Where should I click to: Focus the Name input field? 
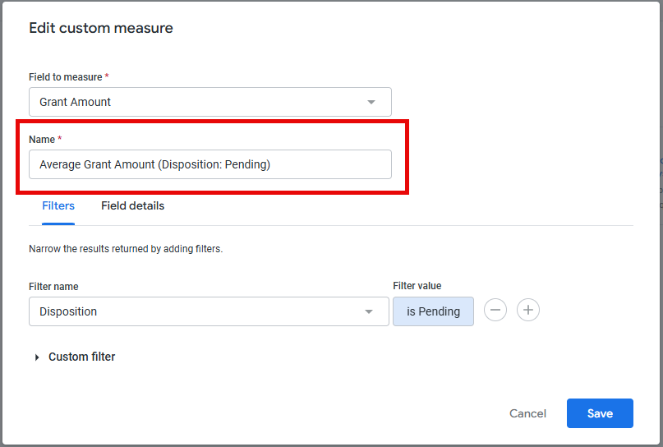click(x=210, y=164)
